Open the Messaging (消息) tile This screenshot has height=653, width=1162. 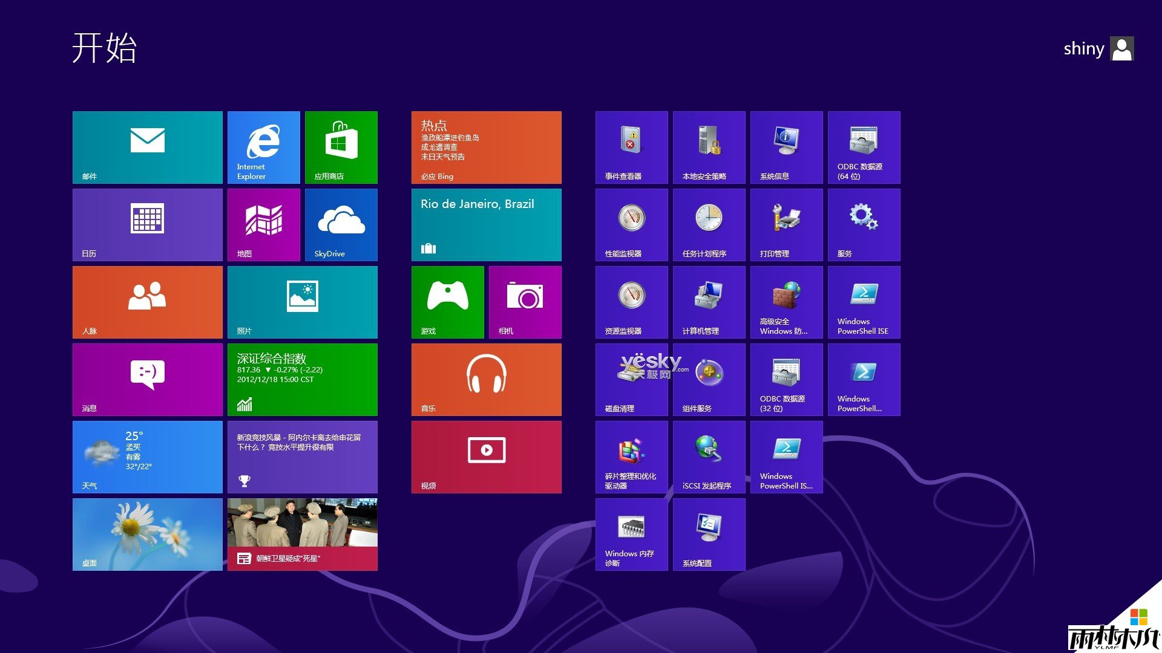click(x=147, y=379)
